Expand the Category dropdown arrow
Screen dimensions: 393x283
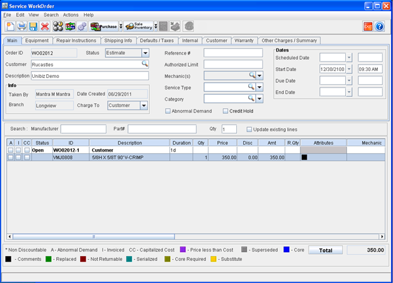[x=259, y=99]
